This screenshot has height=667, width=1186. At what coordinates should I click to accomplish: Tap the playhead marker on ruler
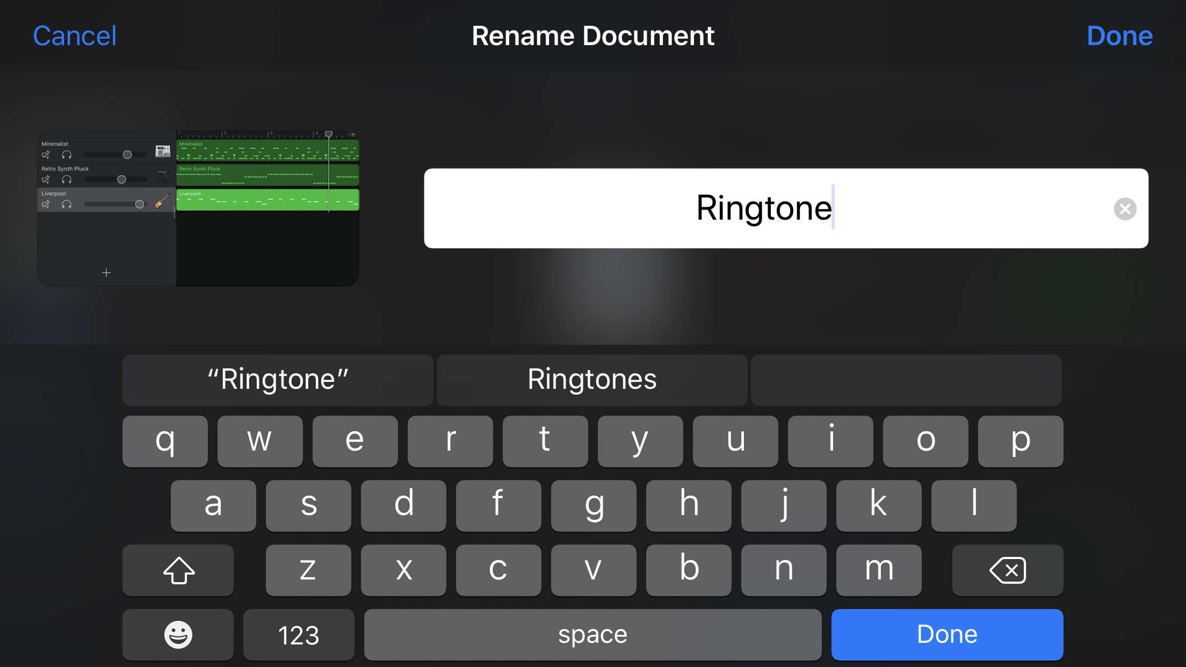point(329,134)
